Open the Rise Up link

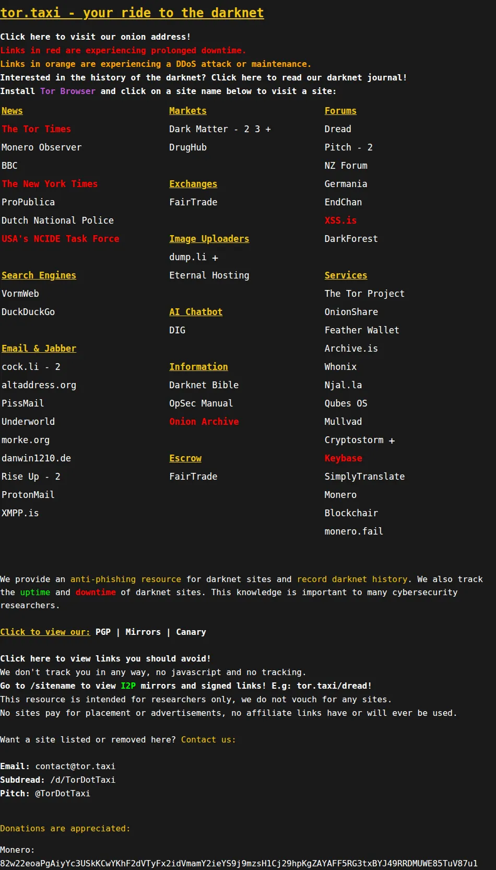click(20, 477)
